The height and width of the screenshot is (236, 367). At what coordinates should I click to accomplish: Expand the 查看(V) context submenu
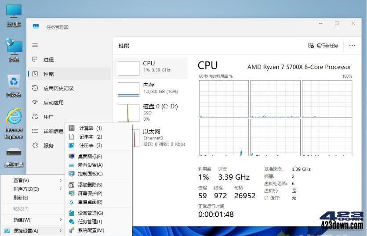click(33, 180)
